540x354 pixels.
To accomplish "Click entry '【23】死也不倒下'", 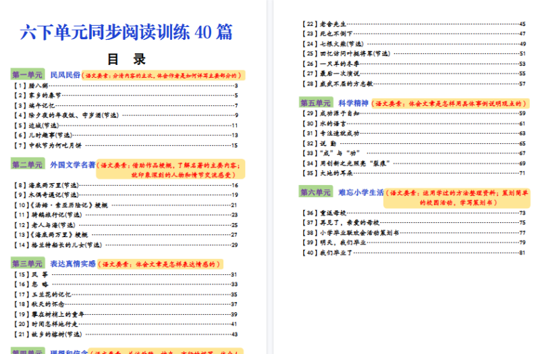I will coord(414,34).
